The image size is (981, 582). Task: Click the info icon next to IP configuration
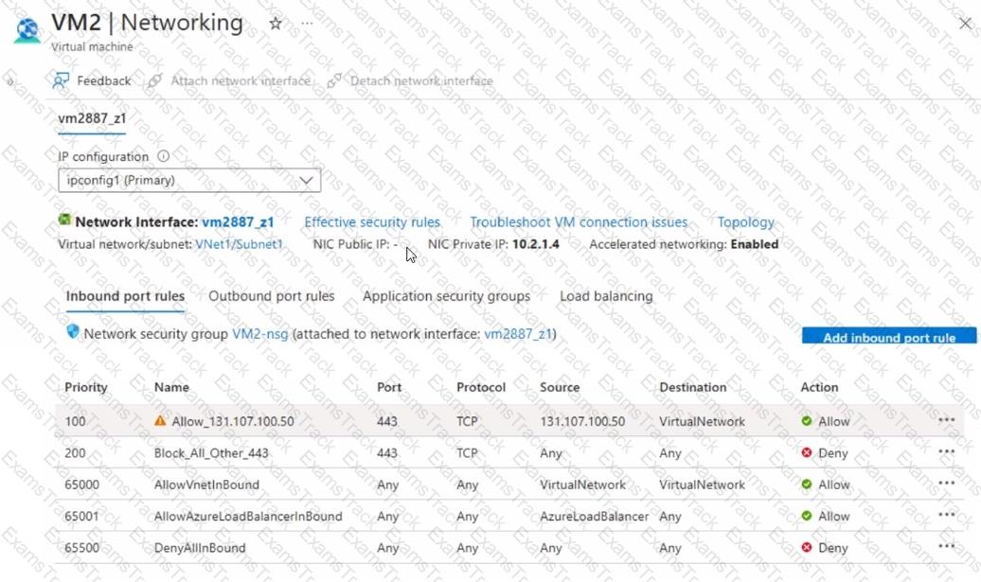click(x=163, y=156)
